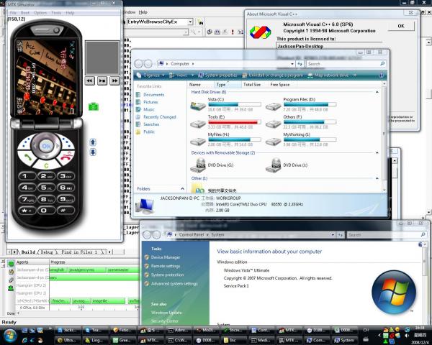Click the MyWorking (I:) drive usage bar
The width and height of the screenshot is (432, 345).
coord(310,139)
